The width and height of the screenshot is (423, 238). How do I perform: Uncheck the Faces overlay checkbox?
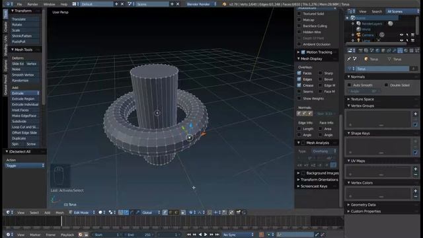pos(299,73)
